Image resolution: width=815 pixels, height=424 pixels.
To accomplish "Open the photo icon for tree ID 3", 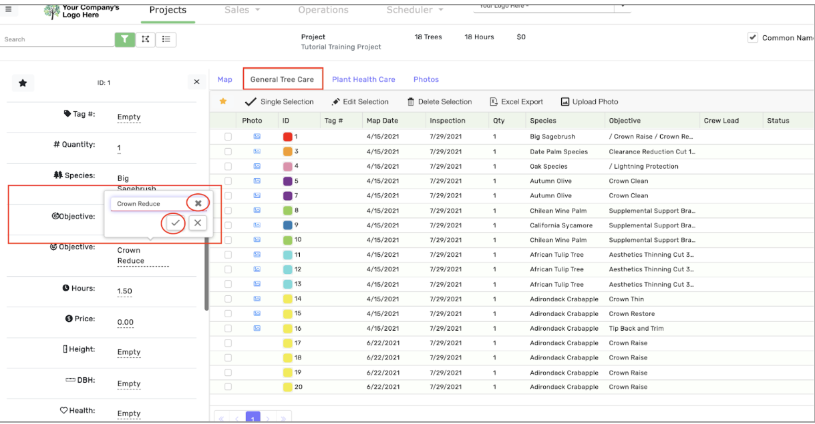I will (257, 151).
